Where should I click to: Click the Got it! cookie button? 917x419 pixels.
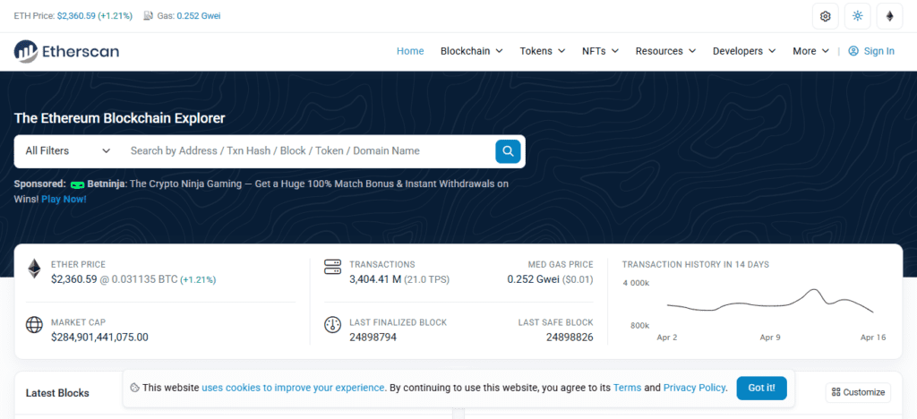[x=761, y=388]
